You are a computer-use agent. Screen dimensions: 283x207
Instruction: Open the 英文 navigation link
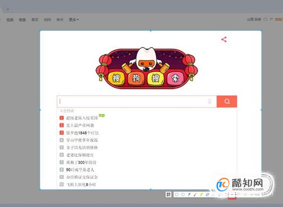35,19
